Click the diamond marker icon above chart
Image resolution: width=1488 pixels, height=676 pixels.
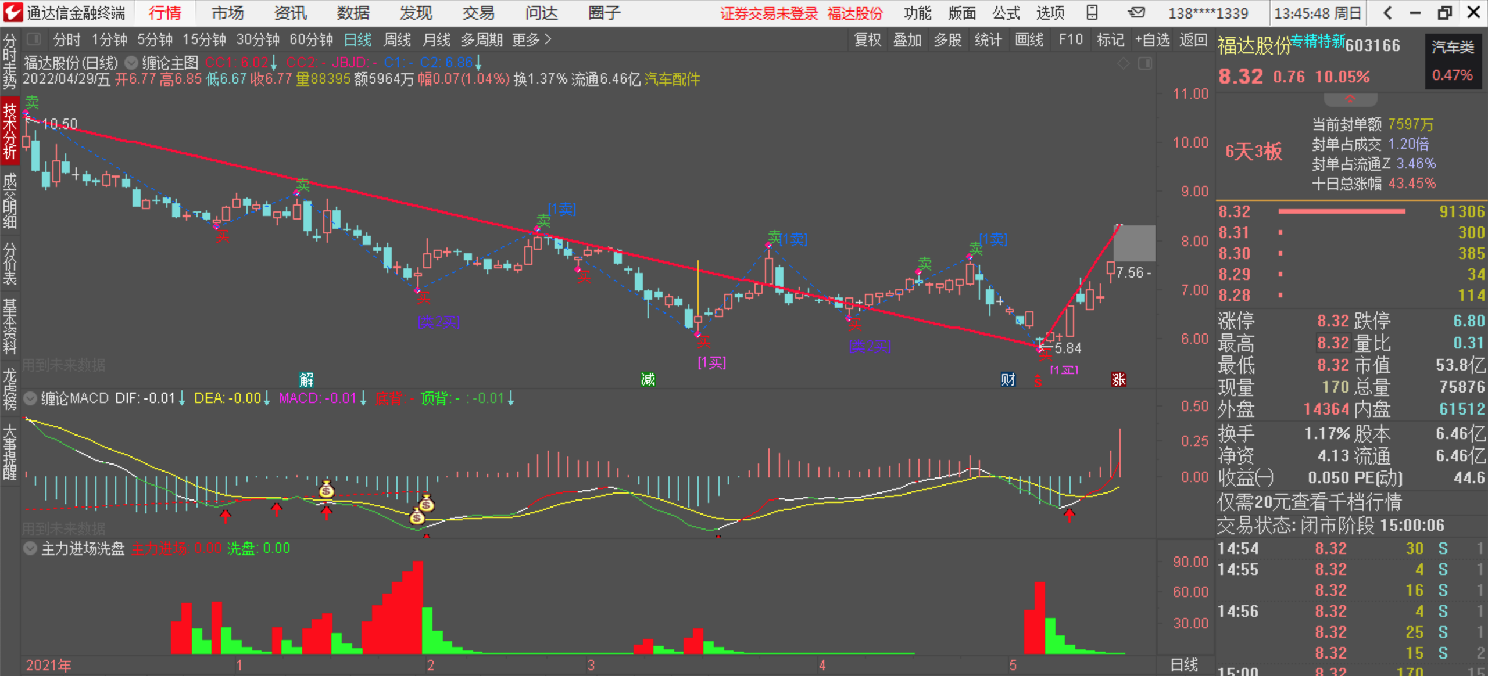pyautogui.click(x=1124, y=63)
